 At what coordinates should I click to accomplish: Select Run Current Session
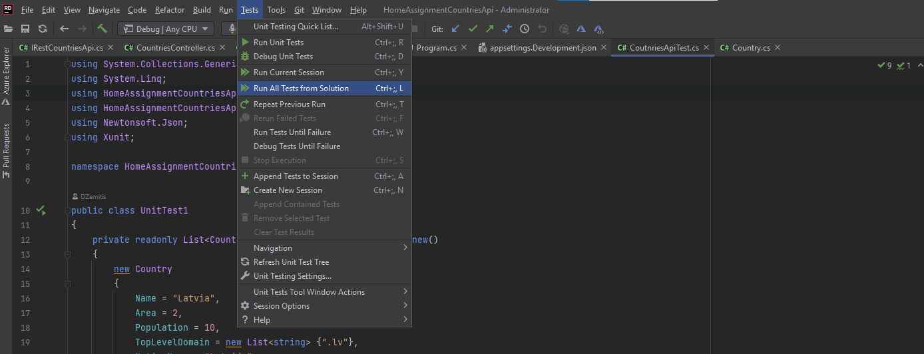(x=324, y=73)
